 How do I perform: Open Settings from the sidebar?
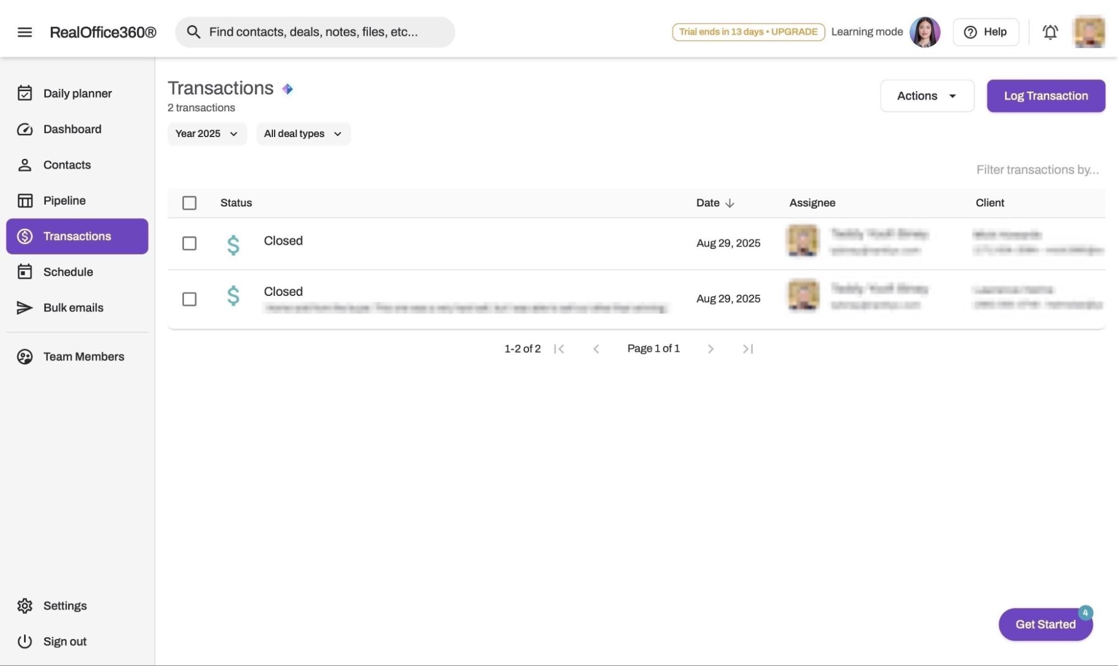[65, 606]
